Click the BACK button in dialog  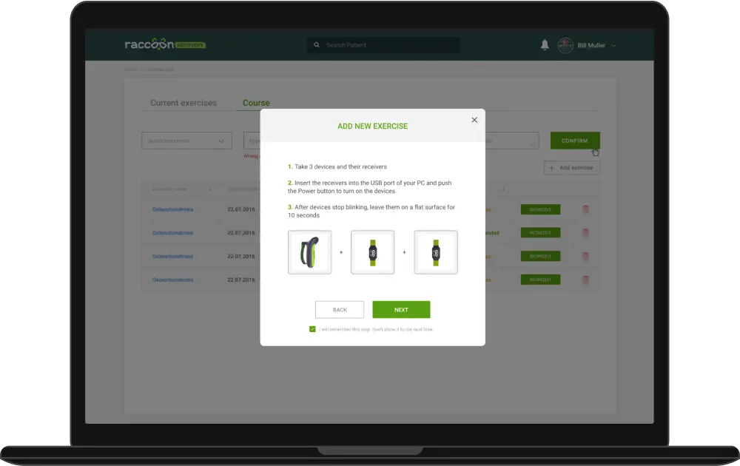(x=340, y=310)
